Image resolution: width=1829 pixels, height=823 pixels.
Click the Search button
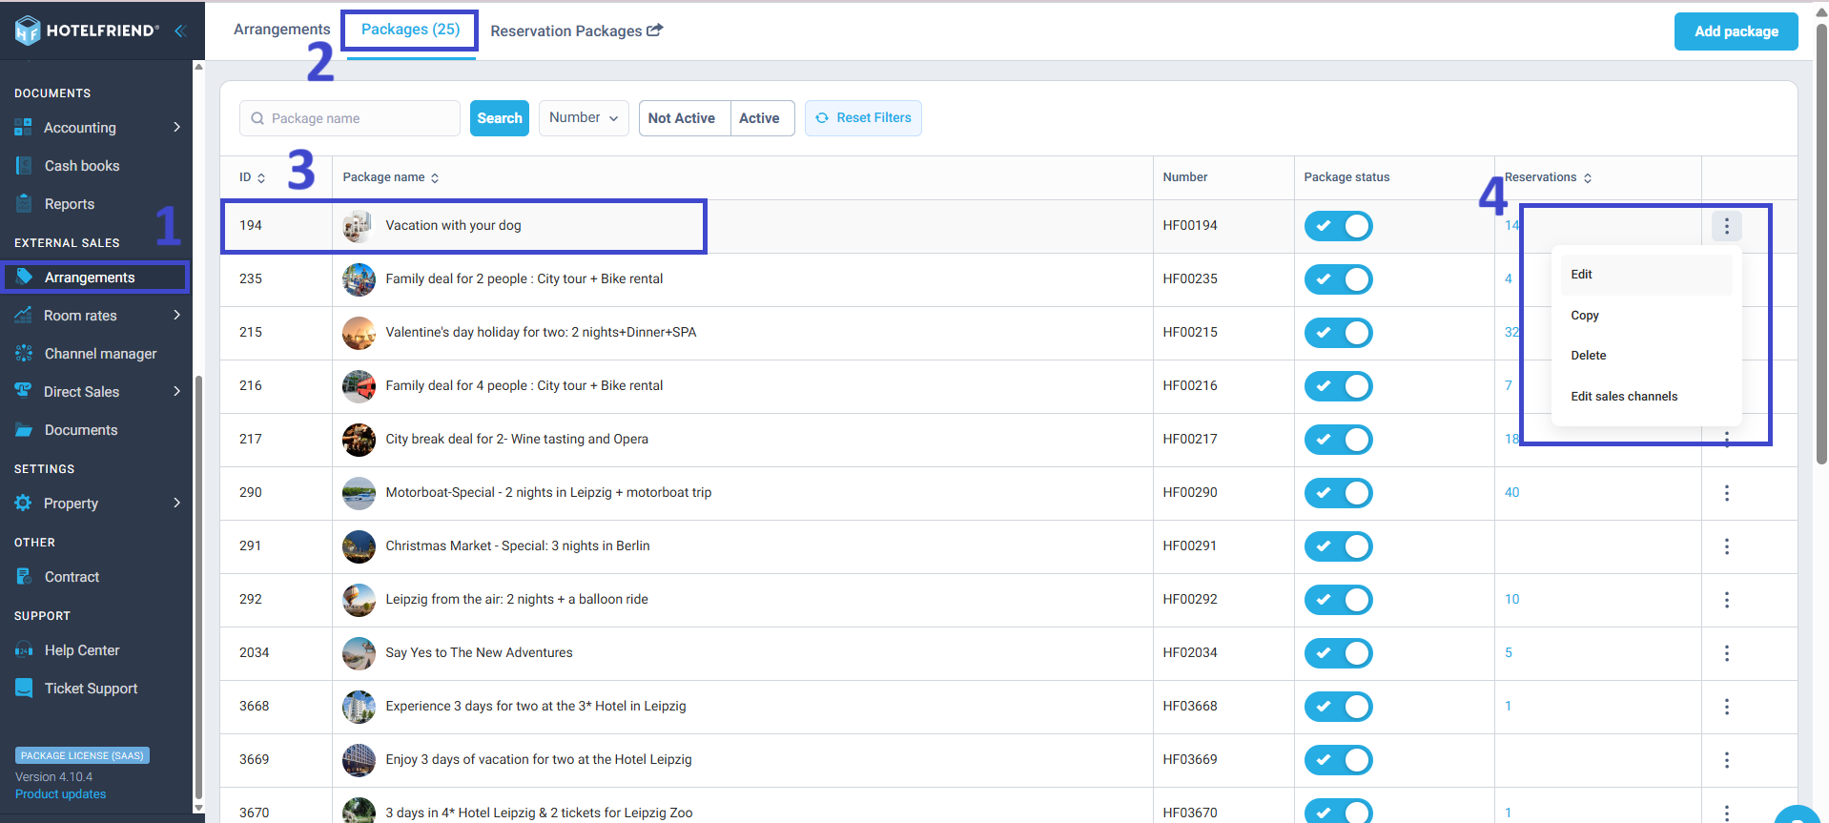click(x=500, y=118)
